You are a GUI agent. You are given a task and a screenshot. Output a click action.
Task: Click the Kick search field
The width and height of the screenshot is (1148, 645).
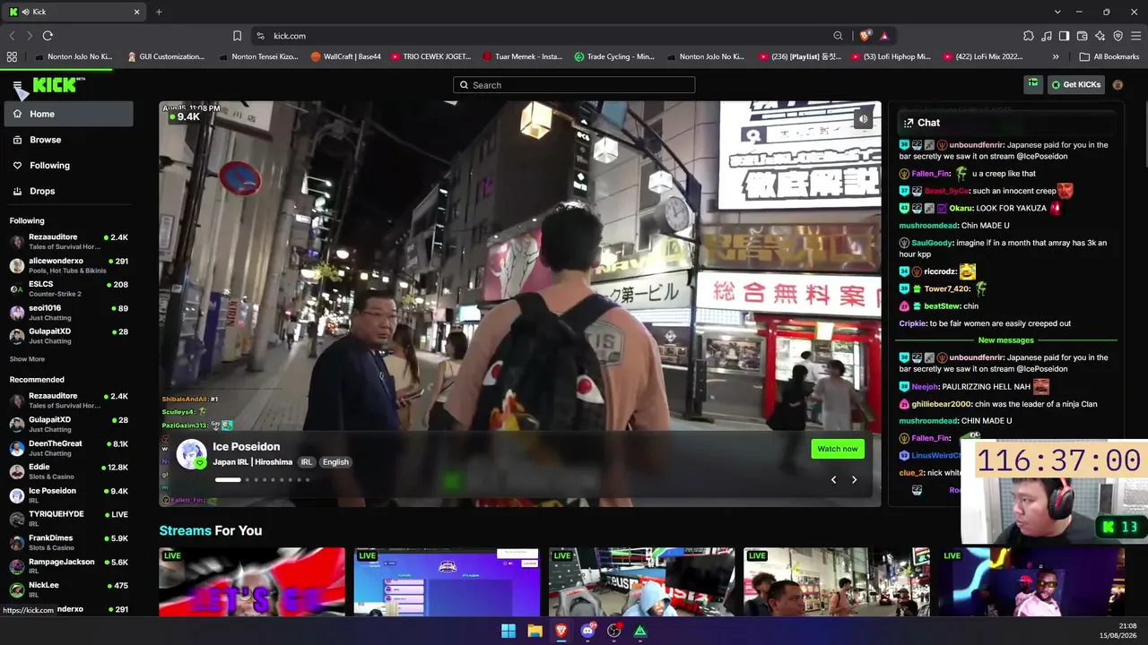[574, 85]
